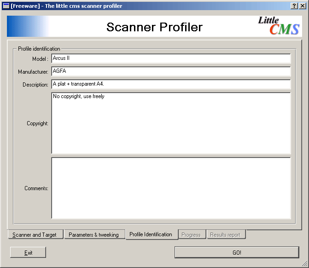The height and width of the screenshot is (268, 309).
Task: Switch to Parameters & tweeking tab
Action: coord(94,234)
